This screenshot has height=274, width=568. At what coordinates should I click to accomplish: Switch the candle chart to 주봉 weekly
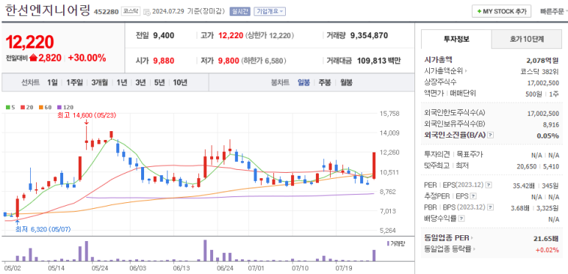(x=325, y=82)
